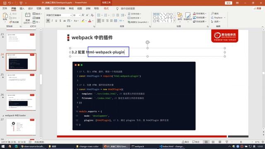Start slideshow icon in status bar
Image resolution: width=265 pixels, height=149 pixels.
(227, 142)
